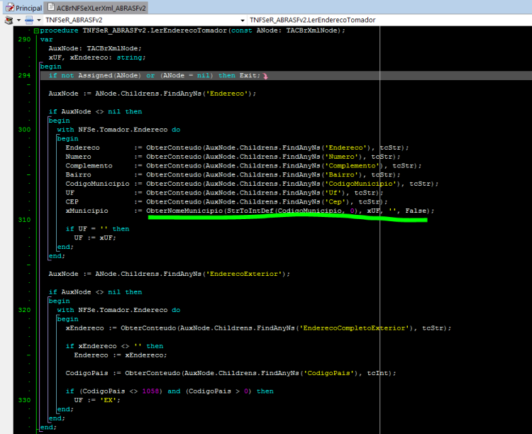Click 'with NFSe.Tomador.Endereco do' on line 300
532x434 pixels.
(118, 130)
